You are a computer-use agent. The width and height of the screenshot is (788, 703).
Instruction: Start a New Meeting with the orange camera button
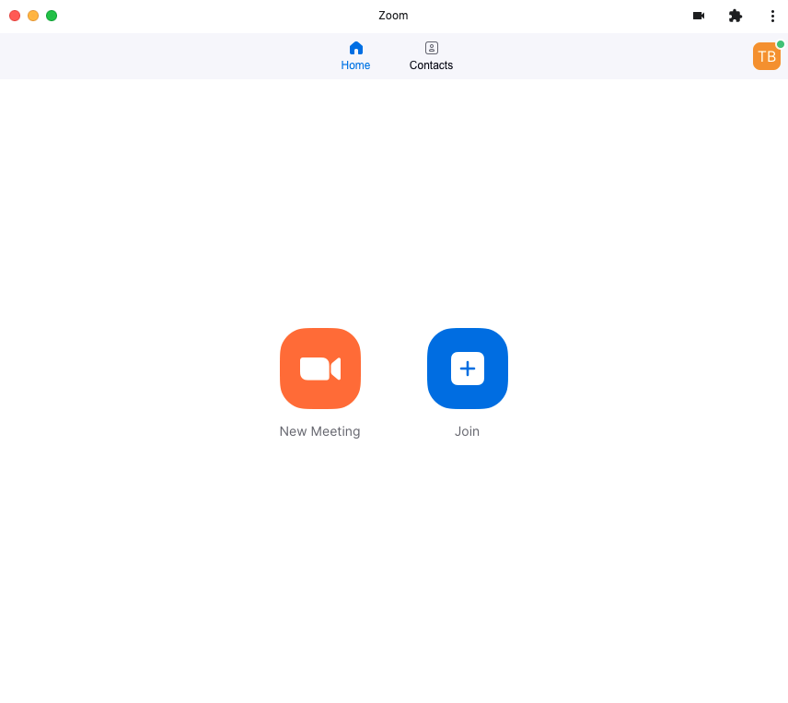point(320,369)
